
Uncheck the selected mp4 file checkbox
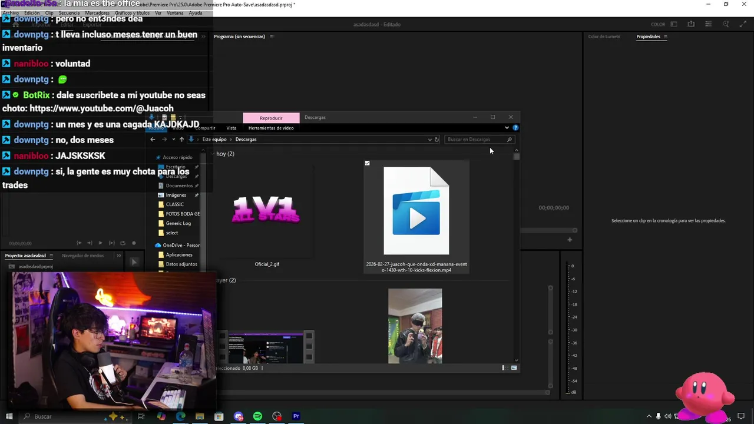pyautogui.click(x=367, y=163)
